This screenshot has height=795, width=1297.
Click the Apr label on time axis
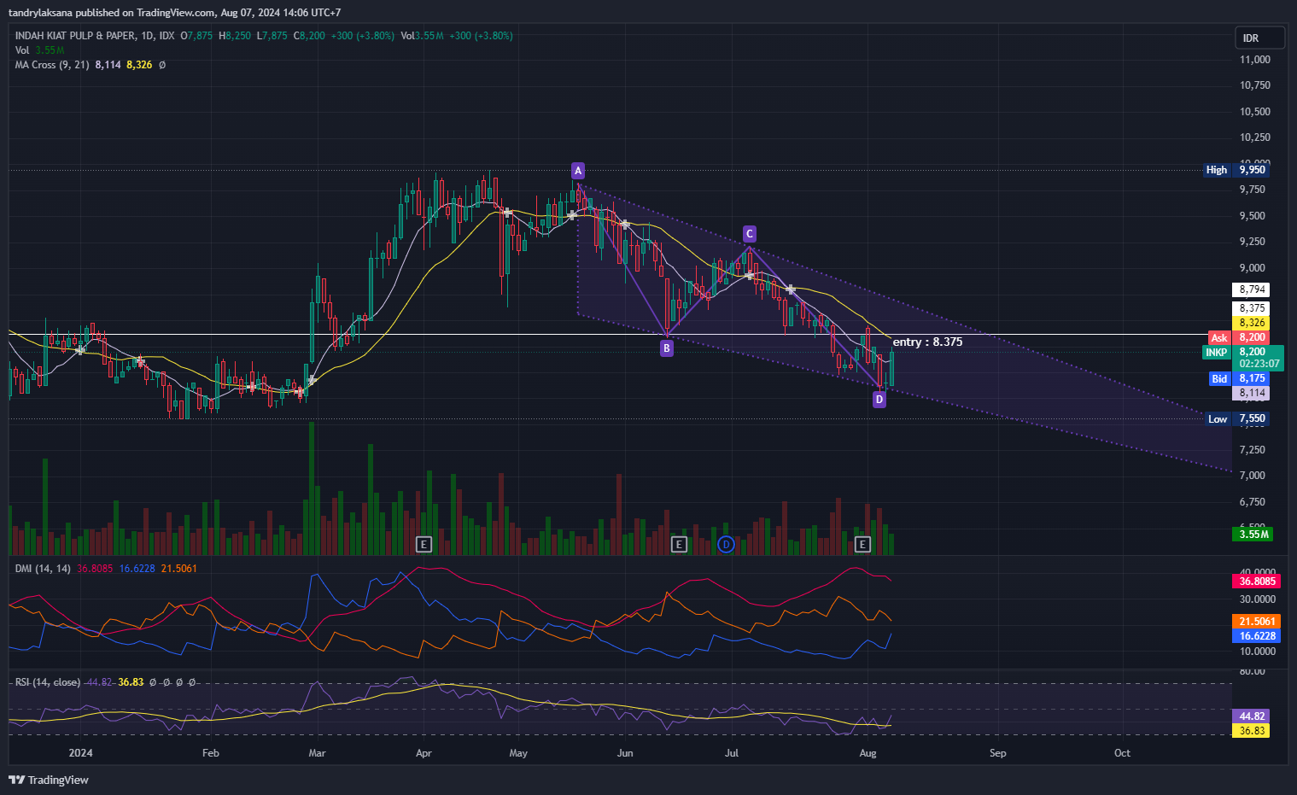(424, 753)
